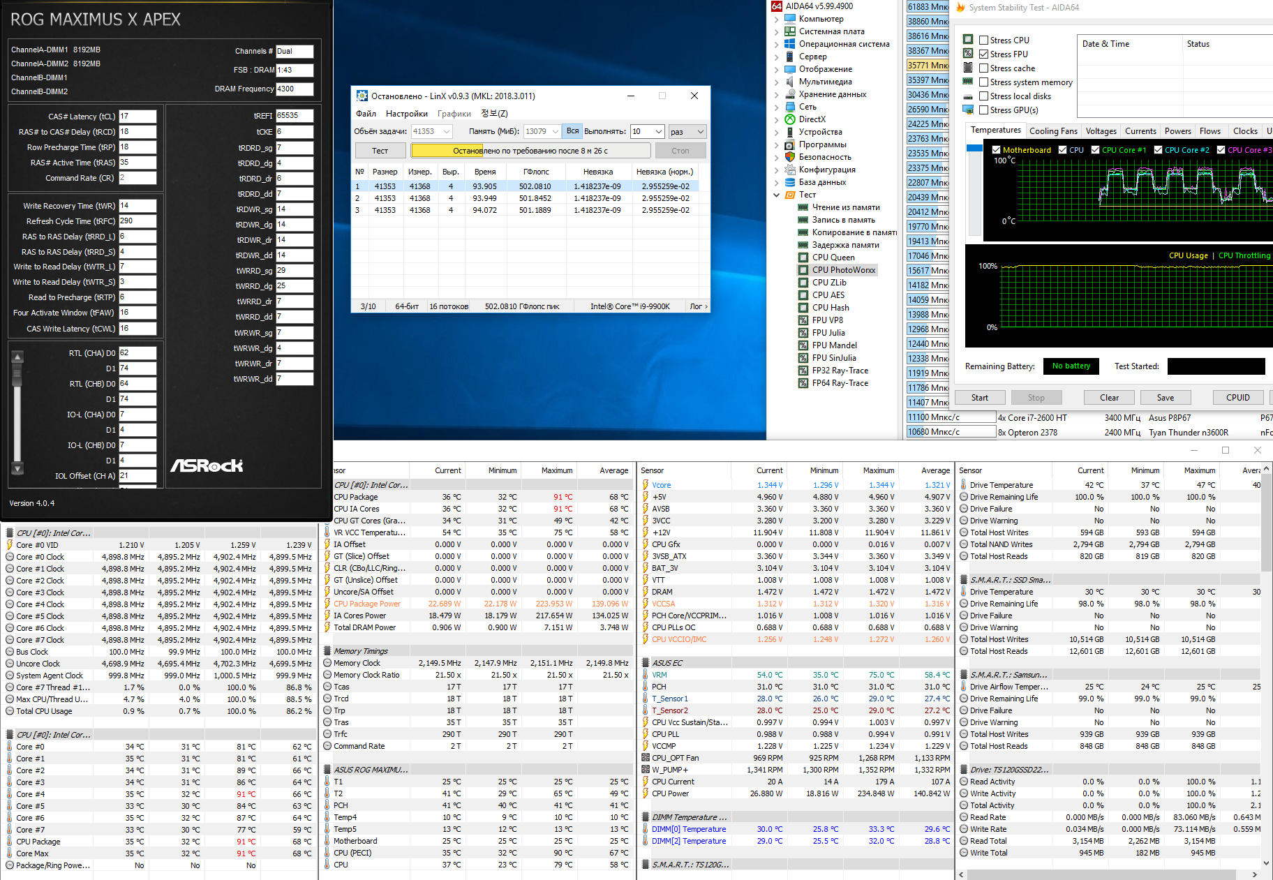Toggle the Motherboard temperature graph checkbox

pos(997,150)
